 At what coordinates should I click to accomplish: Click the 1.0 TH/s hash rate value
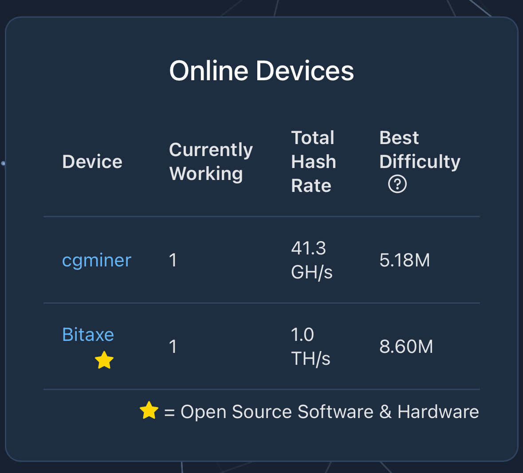click(311, 347)
